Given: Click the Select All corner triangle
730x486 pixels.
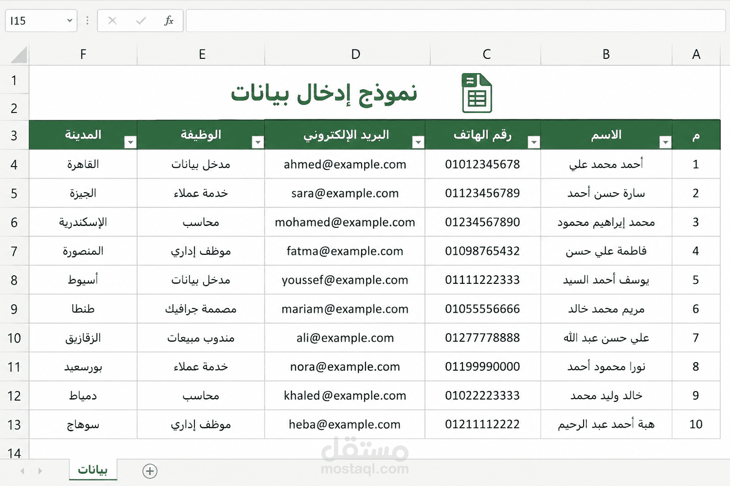Looking at the screenshot, I should click(19, 55).
